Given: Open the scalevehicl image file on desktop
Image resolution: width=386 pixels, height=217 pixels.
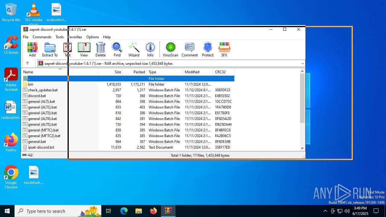Looking at the screenshot, I should (x=56, y=12).
